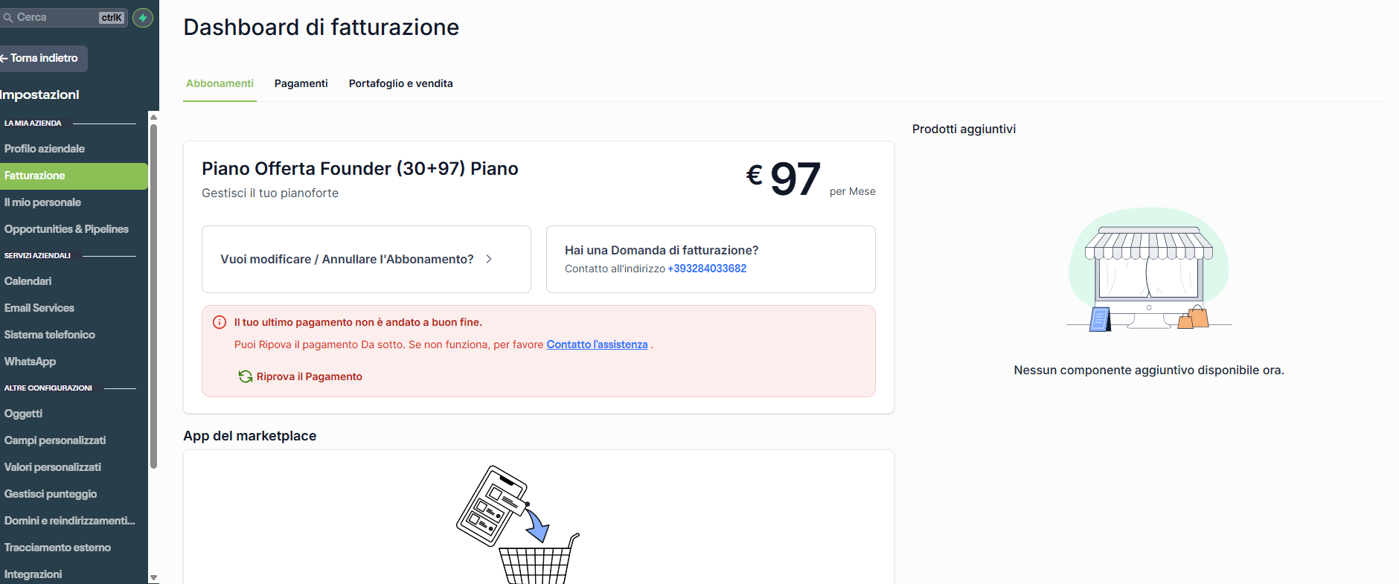Expand the subscription modification options via the chevron
The width and height of the screenshot is (1399, 584).
click(x=489, y=259)
